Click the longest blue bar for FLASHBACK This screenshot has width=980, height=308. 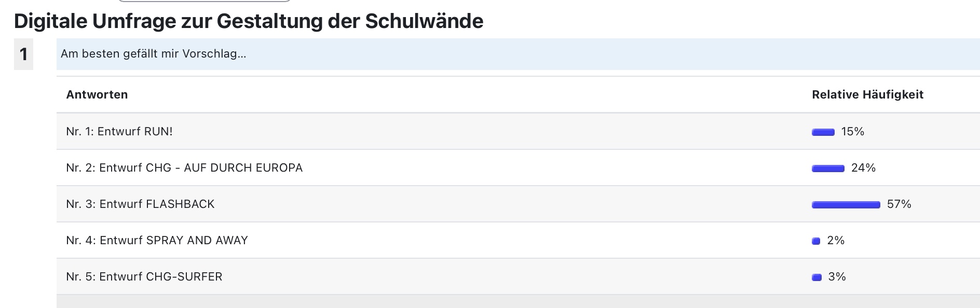point(846,205)
